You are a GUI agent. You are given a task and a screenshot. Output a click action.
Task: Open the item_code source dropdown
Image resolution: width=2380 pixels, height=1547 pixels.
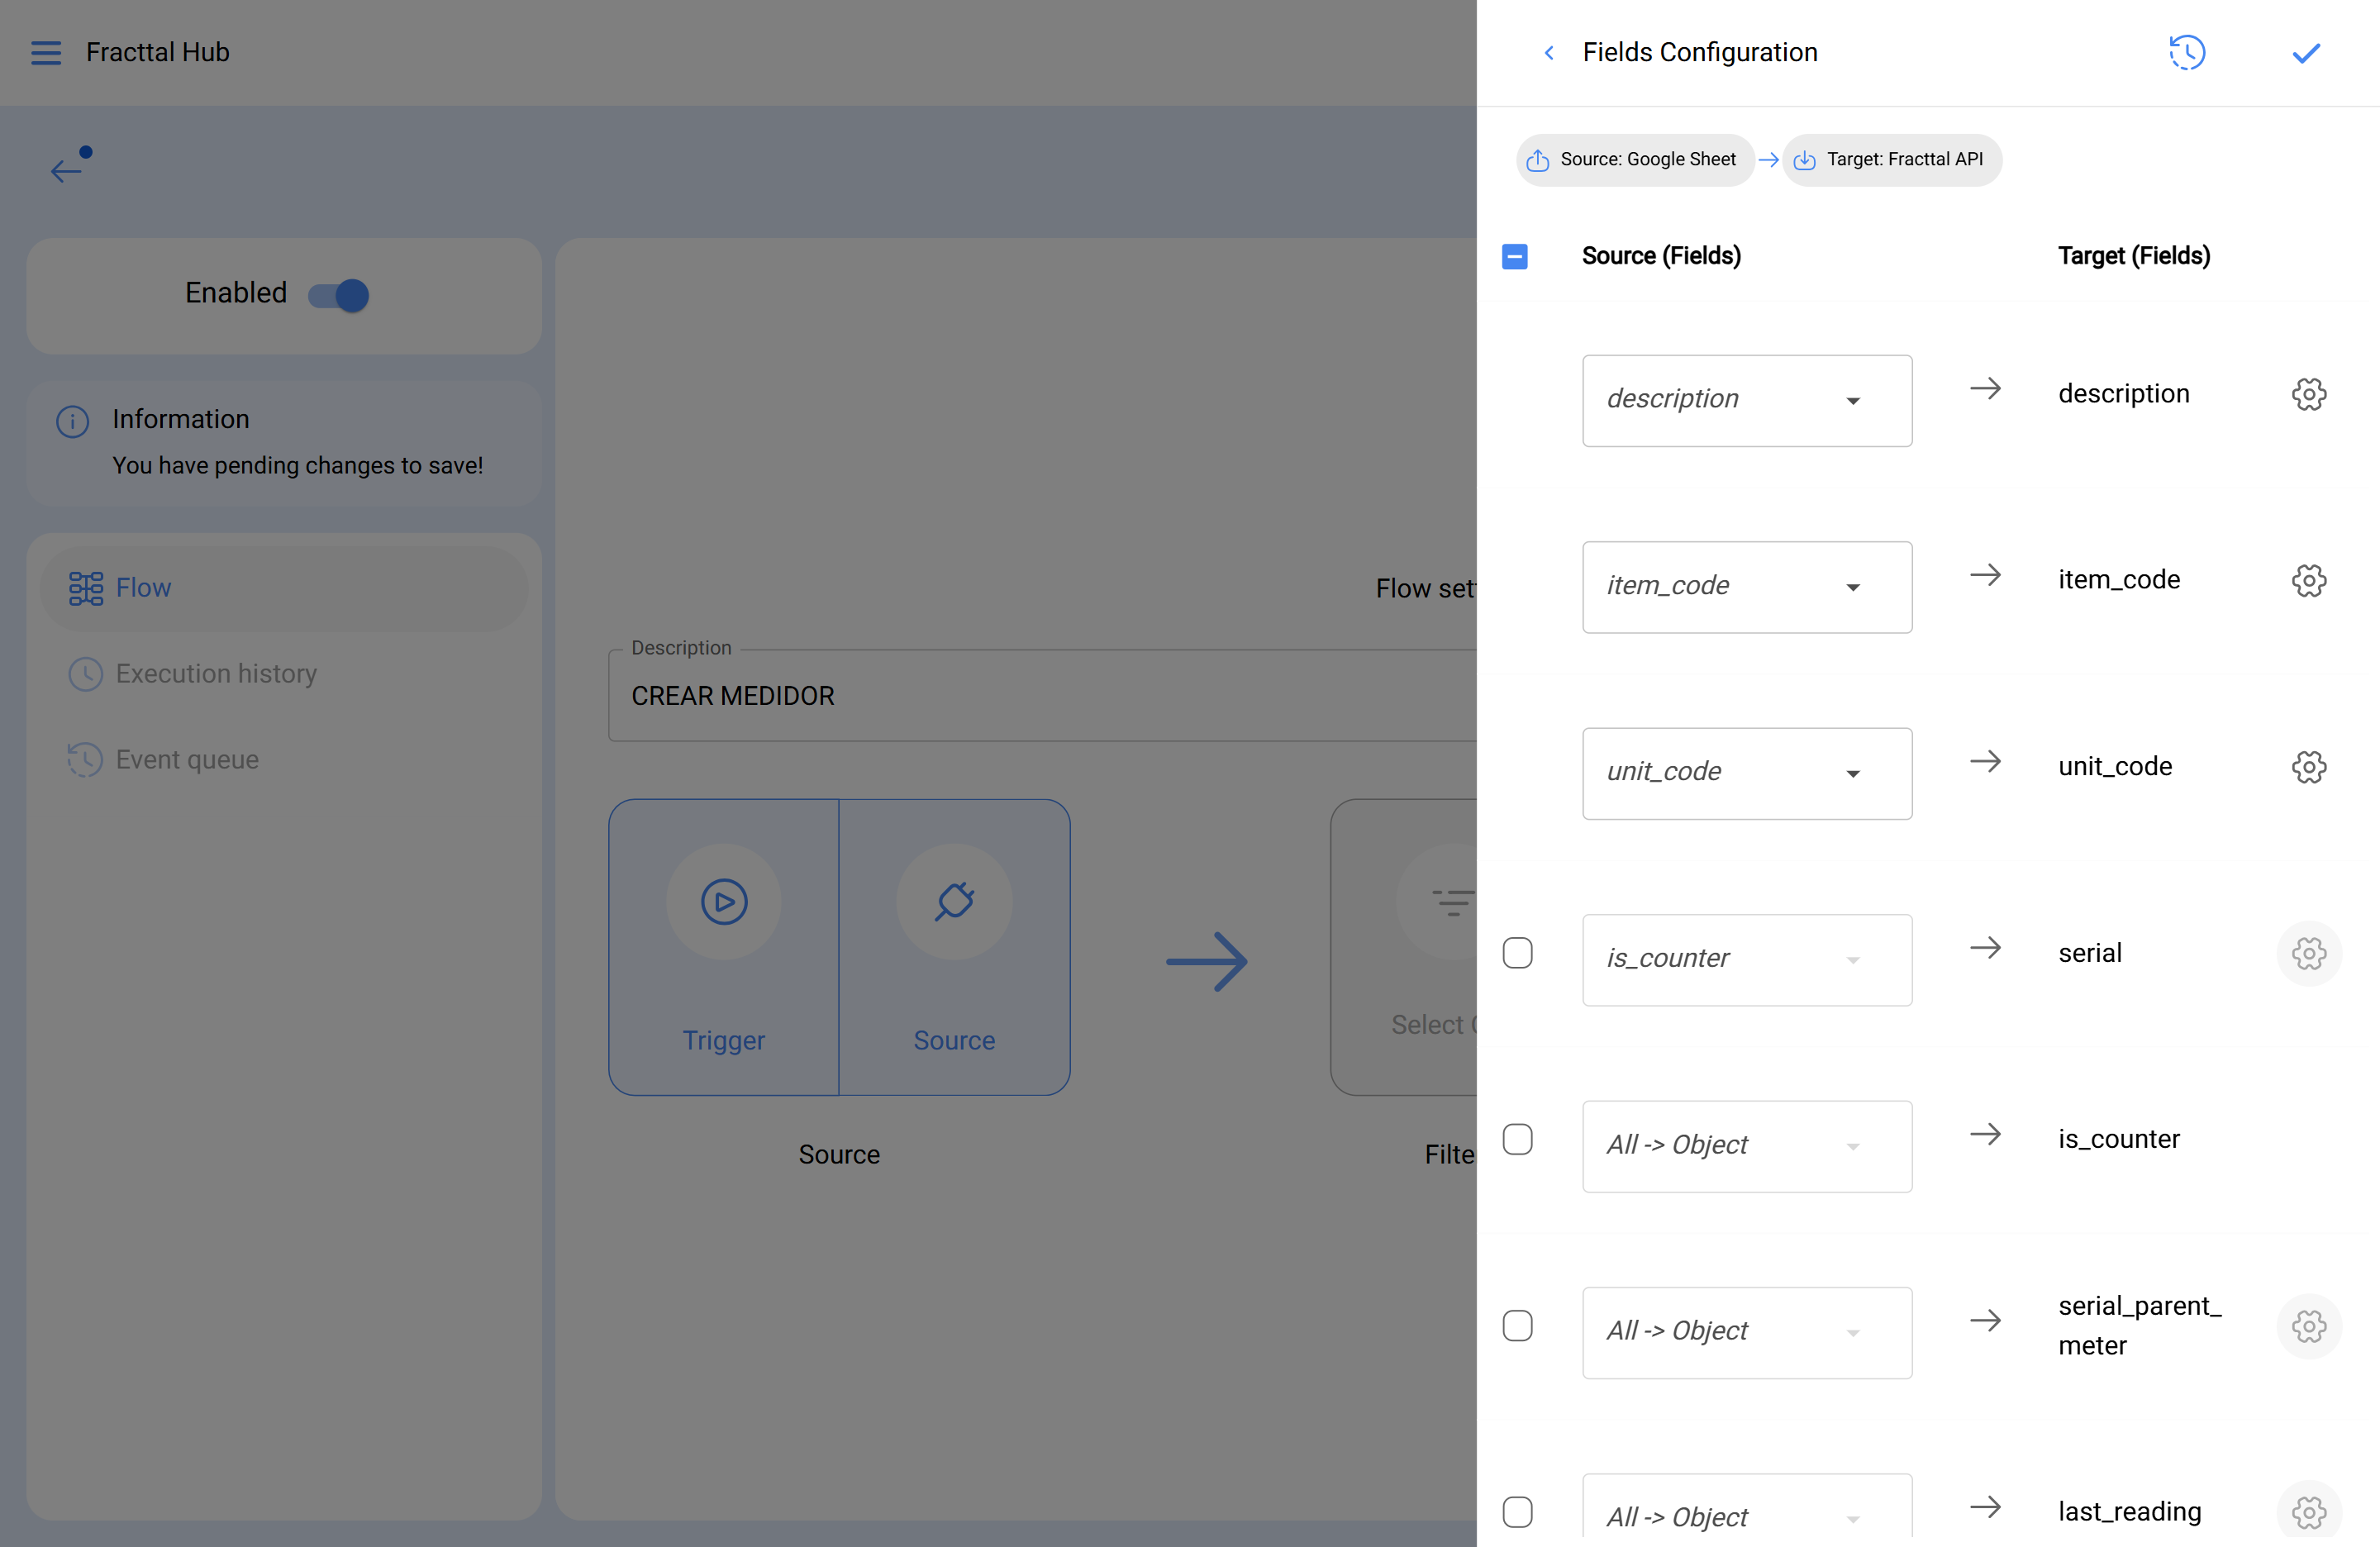[x=1746, y=587]
